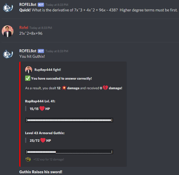Click the red heart next to 15/15
Viewport: 179px width, 175px height.
(42, 108)
